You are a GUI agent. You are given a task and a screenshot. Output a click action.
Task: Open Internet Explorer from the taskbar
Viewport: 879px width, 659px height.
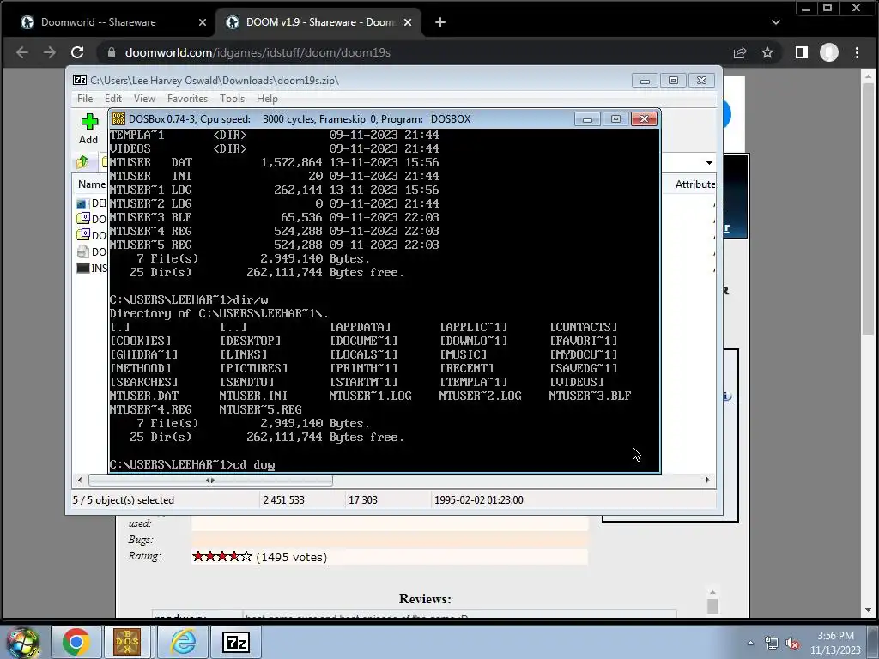pos(183,642)
